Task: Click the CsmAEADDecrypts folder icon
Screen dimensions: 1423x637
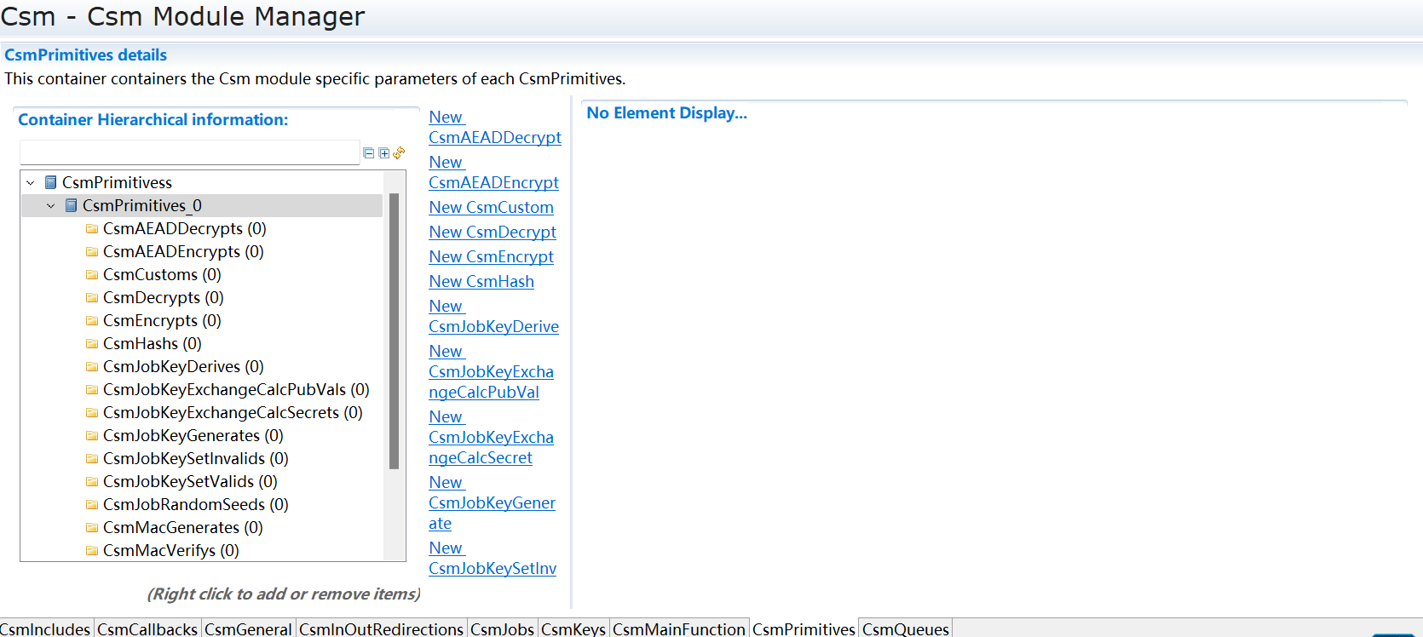Action: pos(92,228)
